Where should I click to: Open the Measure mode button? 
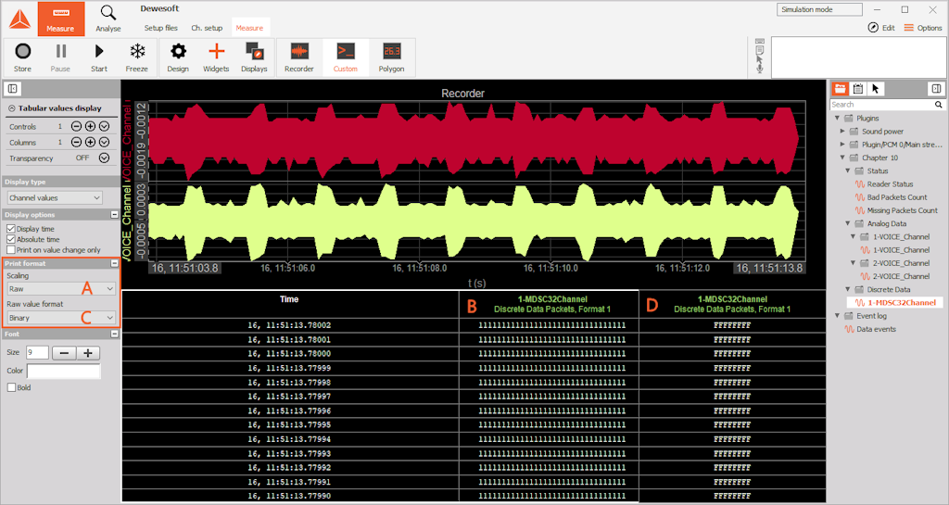(60, 19)
